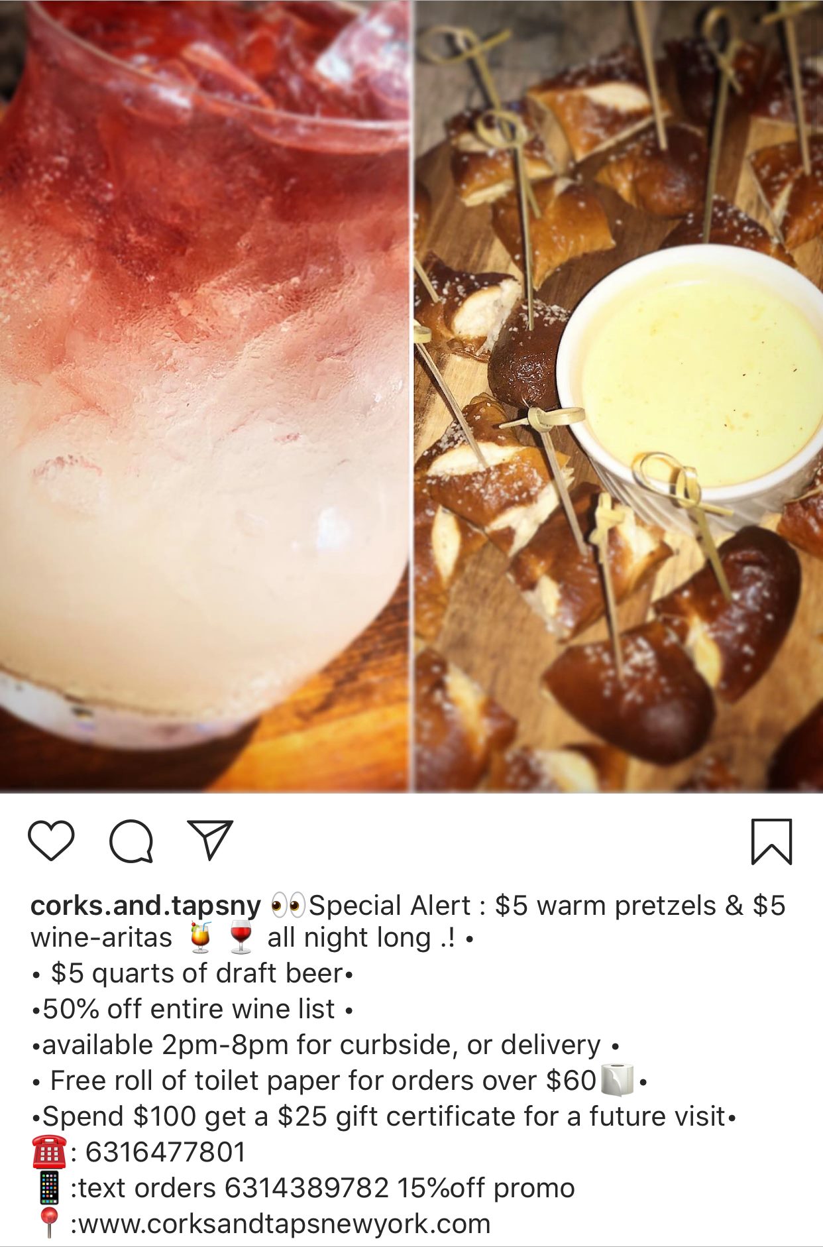Tap the '50% off entire wine list' line

192,1009
